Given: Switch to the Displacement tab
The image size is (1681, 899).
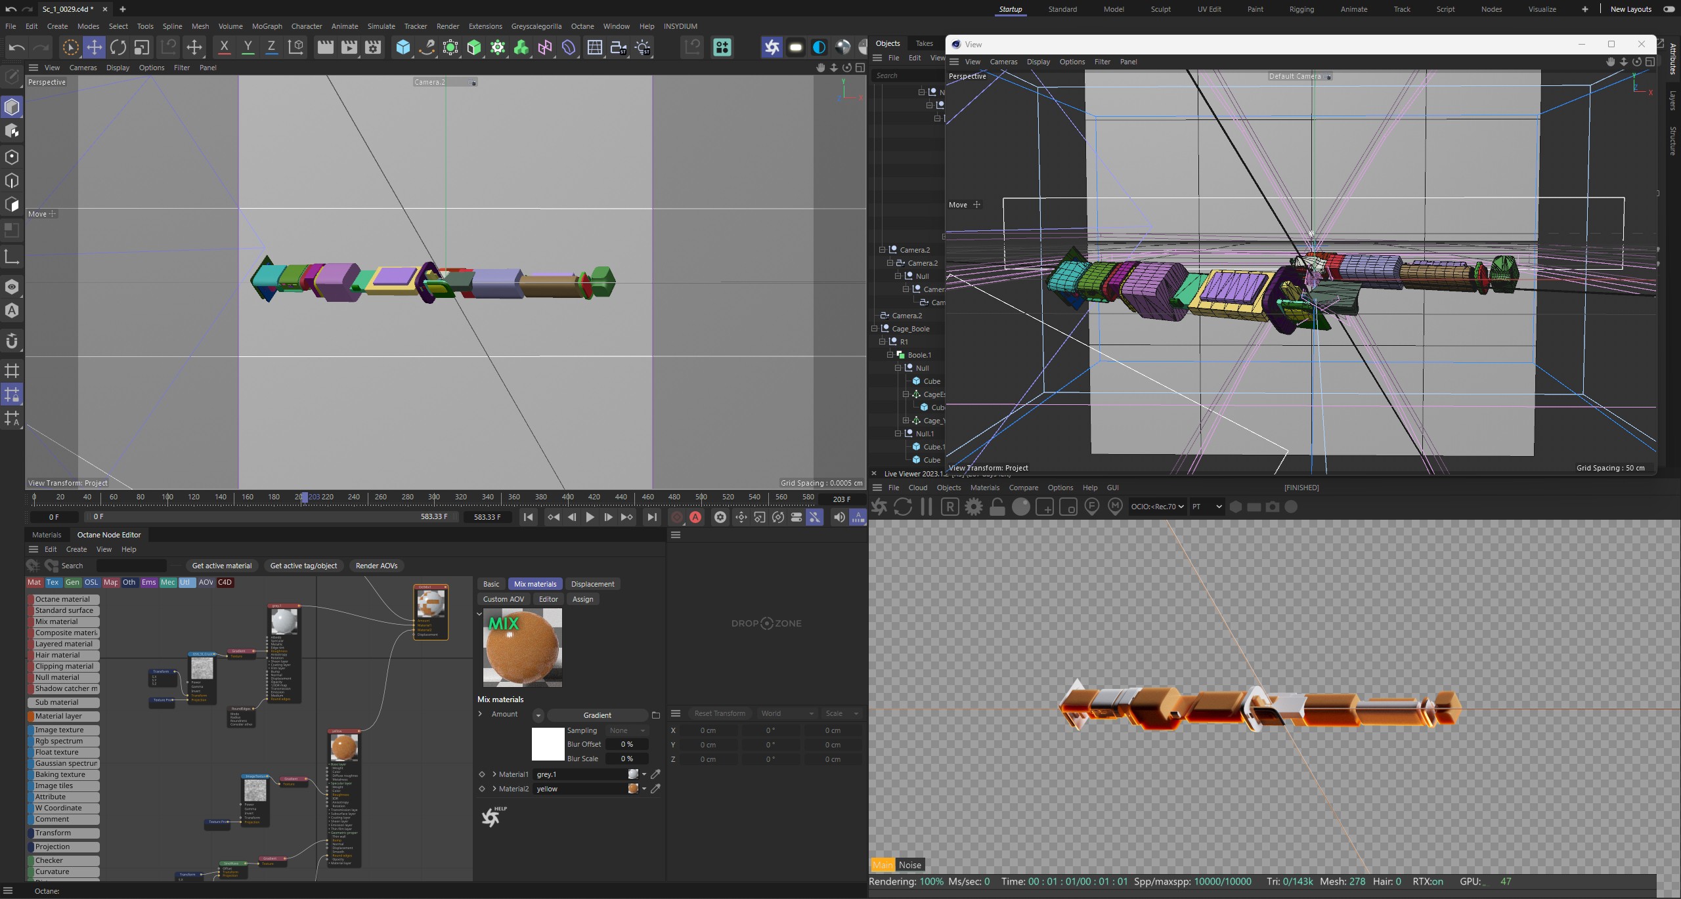Looking at the screenshot, I should [x=592, y=584].
